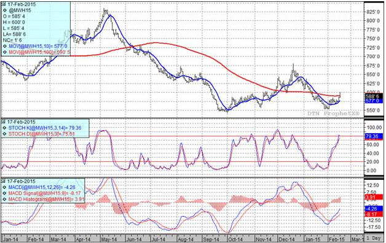The image size is (386, 243).
Task: Click the diamond marker next to MACD Histogram
Action: 5,199
